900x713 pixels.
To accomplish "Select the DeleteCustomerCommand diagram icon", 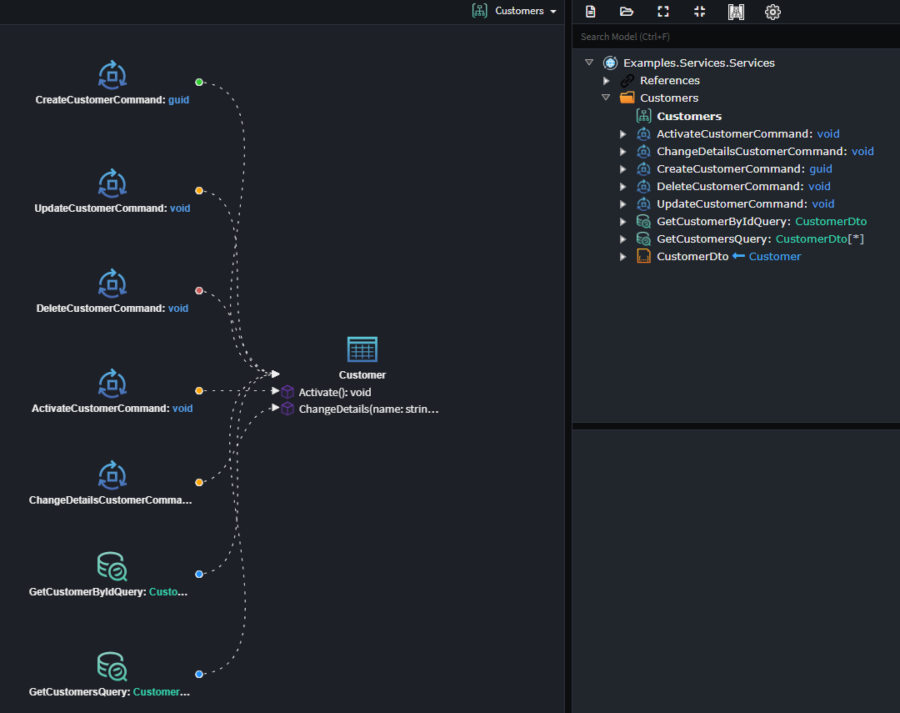I will coord(112,284).
